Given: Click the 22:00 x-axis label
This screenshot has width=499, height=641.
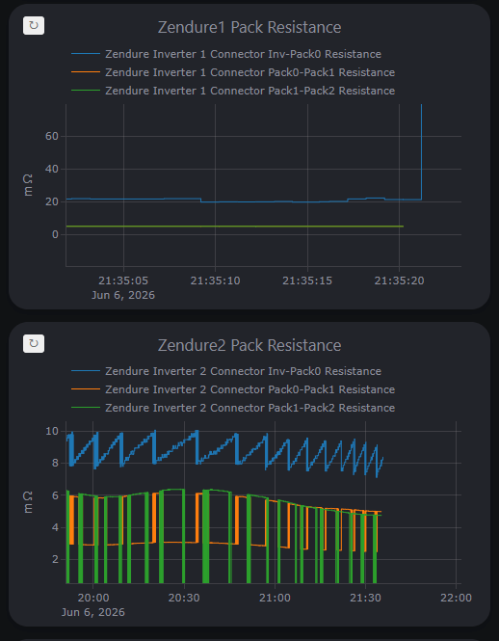Looking at the screenshot, I should click(x=456, y=598).
